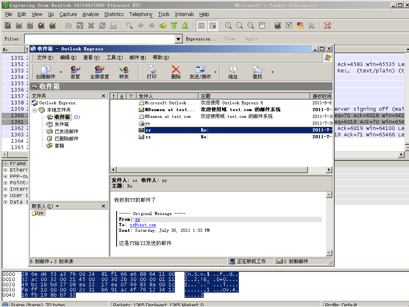Click Wireshark's Find Packet magnifier icon

click(129, 26)
